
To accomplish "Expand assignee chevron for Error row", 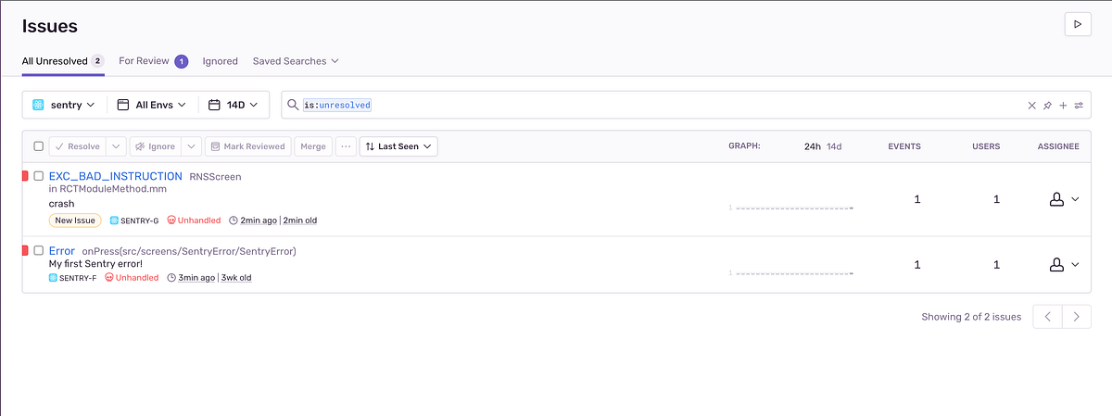I will coord(1076,265).
